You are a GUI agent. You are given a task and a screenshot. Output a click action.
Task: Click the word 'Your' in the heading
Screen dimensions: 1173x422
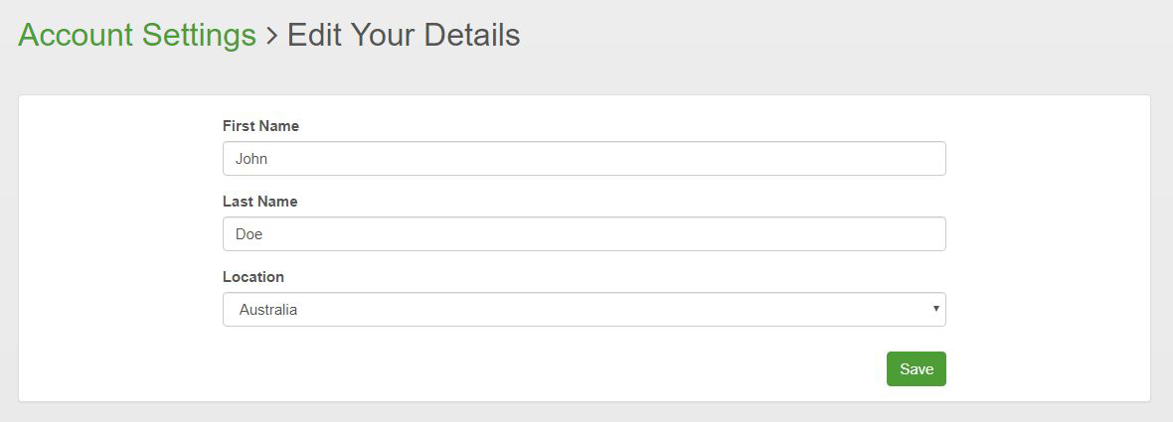(382, 36)
